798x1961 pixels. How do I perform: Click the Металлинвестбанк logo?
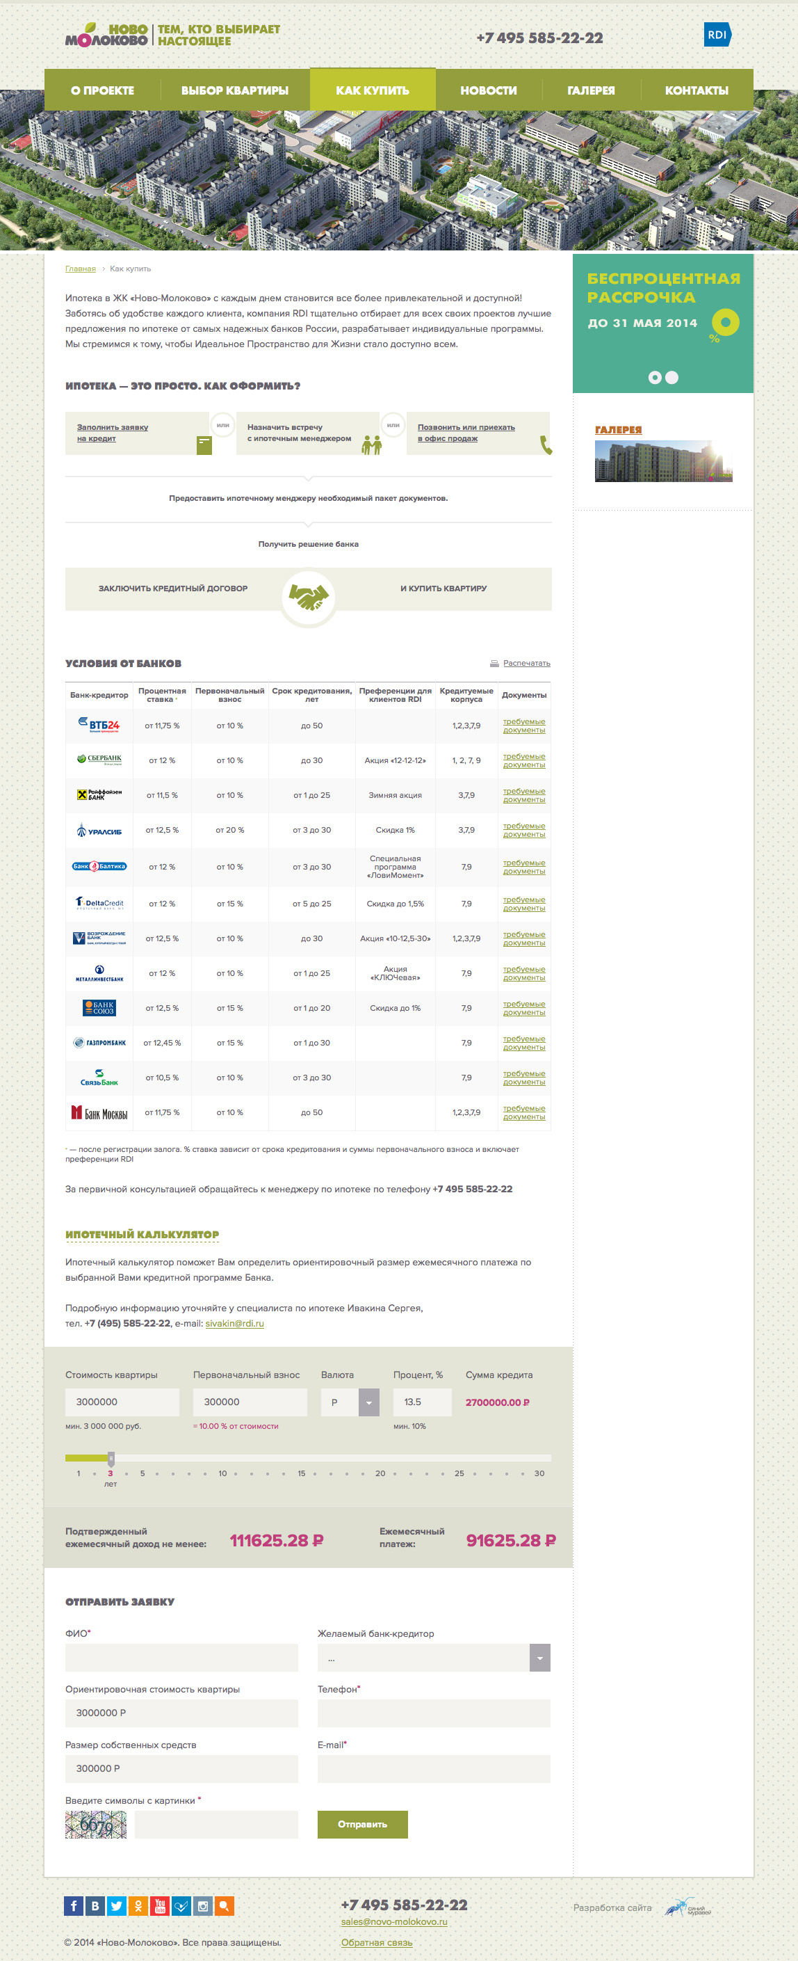(99, 973)
